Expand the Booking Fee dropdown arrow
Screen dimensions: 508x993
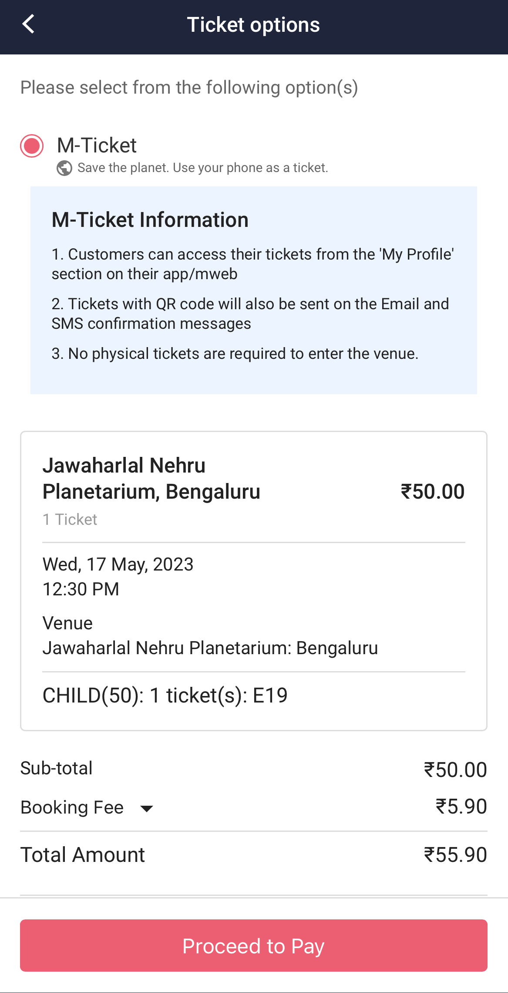[x=147, y=809]
